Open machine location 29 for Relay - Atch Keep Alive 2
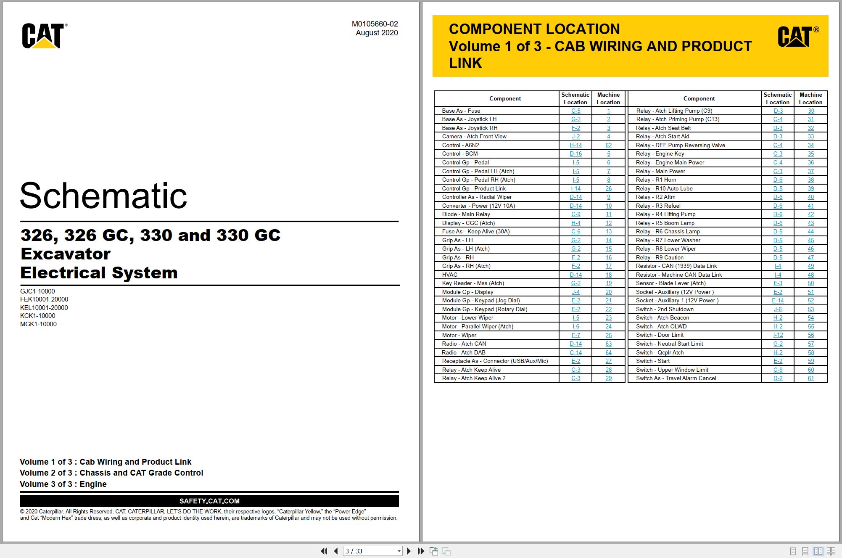This screenshot has height=558, width=842. pos(608,378)
